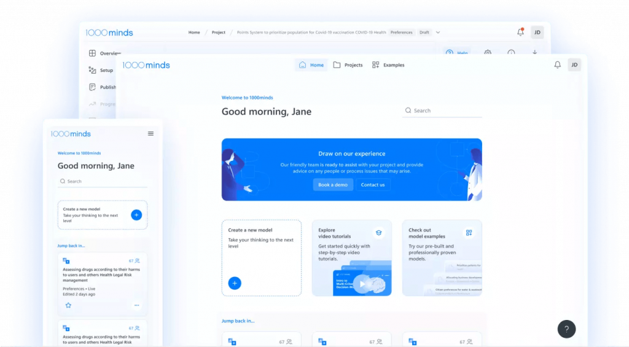Click Preferences • Live text on mobile card
Screen dimensions: 629x347
[x=79, y=289]
